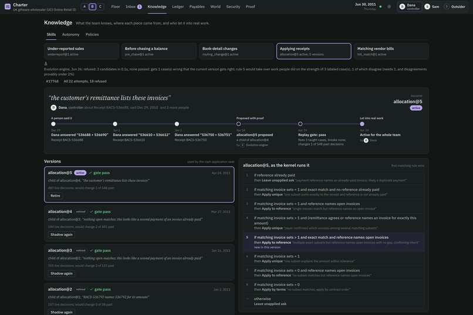The image size is (473, 315).
Task: Open the Proof page
Action: coord(251,6)
